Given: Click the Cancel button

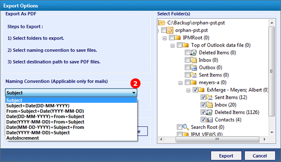Looking at the screenshot, I should pos(260,156).
